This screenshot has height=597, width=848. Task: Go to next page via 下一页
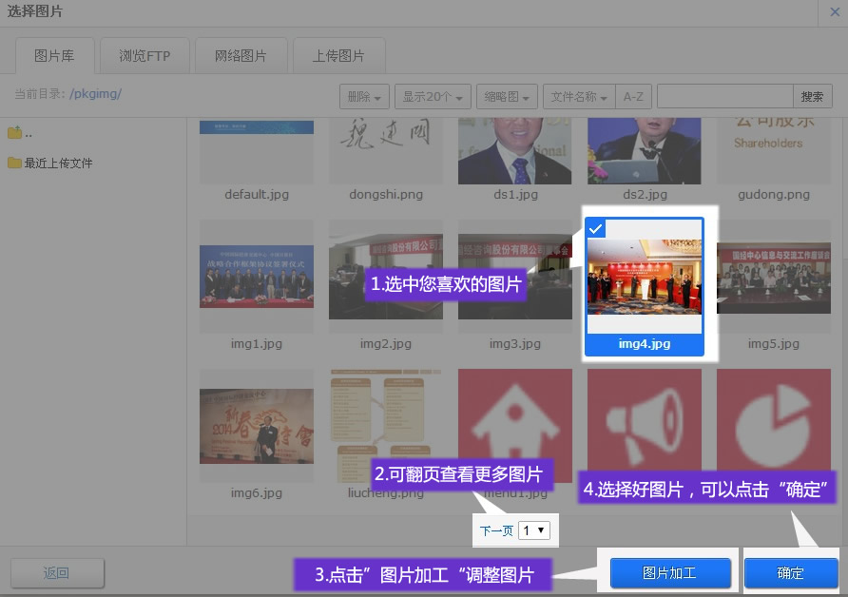(496, 530)
